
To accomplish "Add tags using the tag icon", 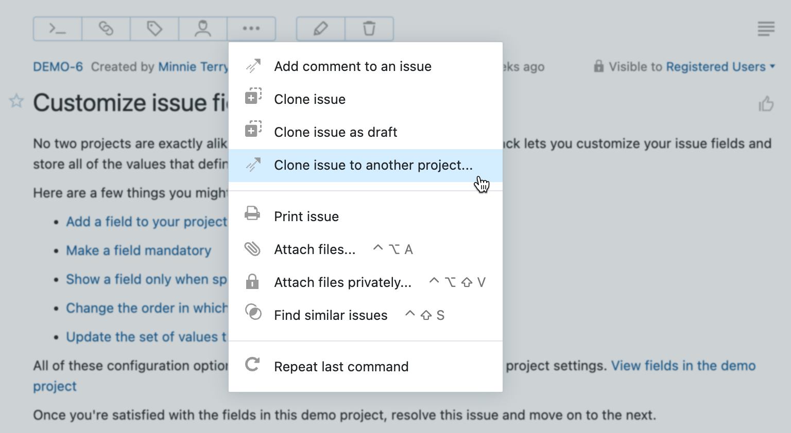I will click(x=154, y=29).
